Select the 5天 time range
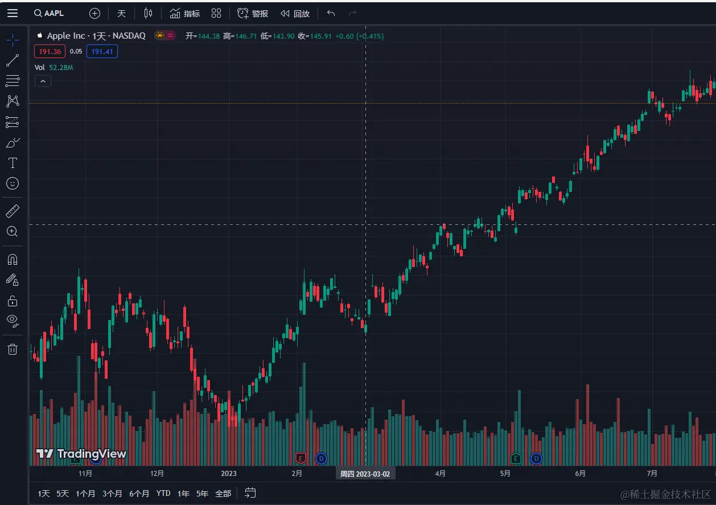The height and width of the screenshot is (505, 716). [63, 494]
